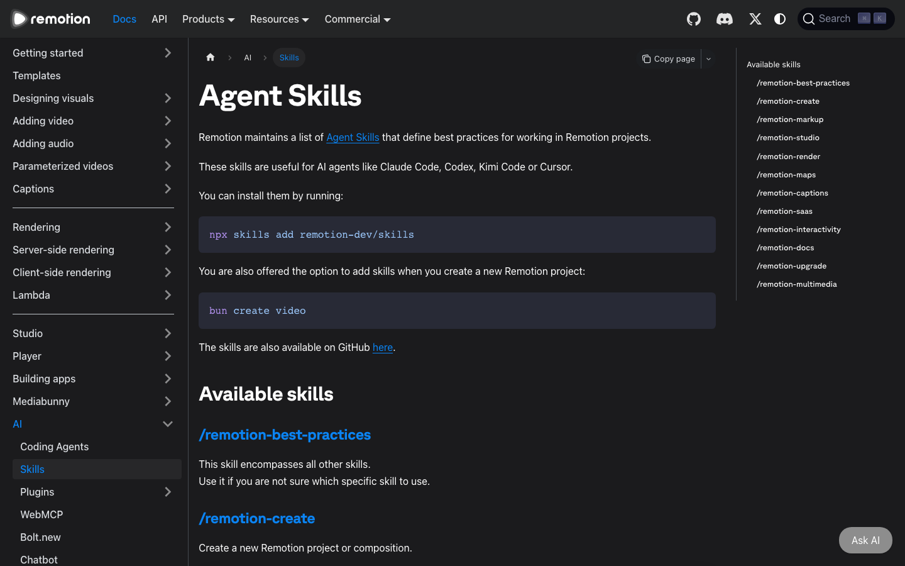Viewport: 905px width, 566px height.
Task: Jump to /remotion-maps in table of contents
Action: point(786,174)
